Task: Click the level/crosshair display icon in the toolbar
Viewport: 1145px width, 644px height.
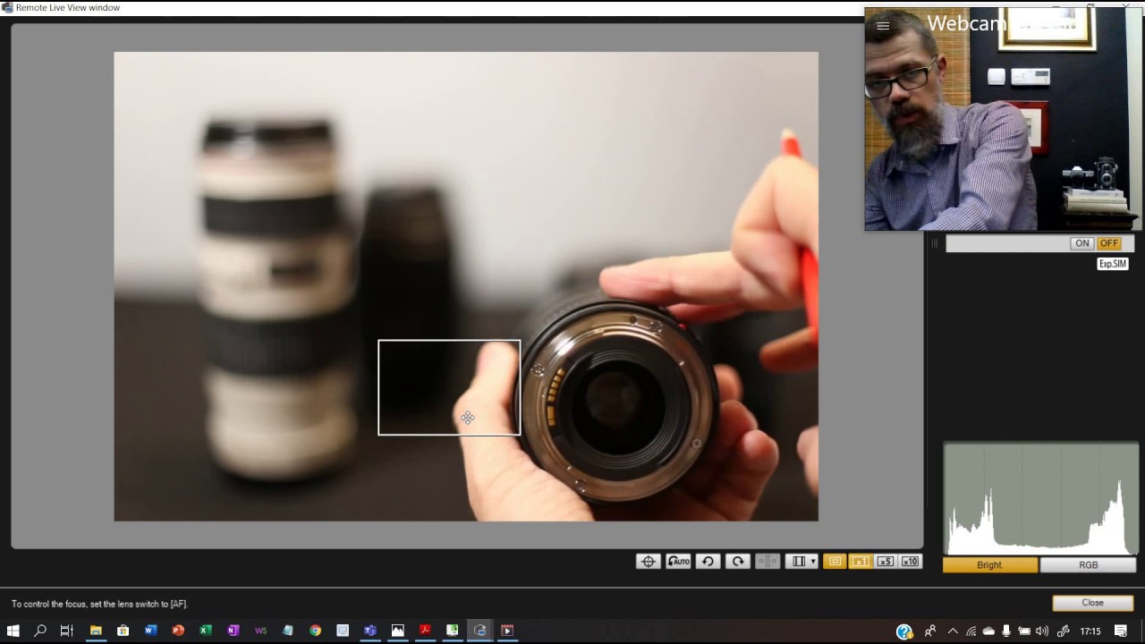Action: 649,562
